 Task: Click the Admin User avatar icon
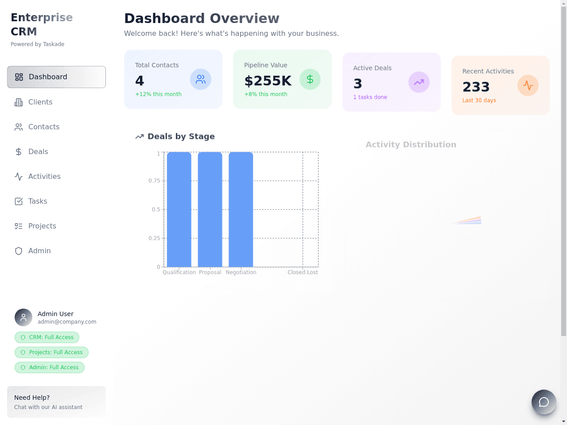tap(23, 317)
